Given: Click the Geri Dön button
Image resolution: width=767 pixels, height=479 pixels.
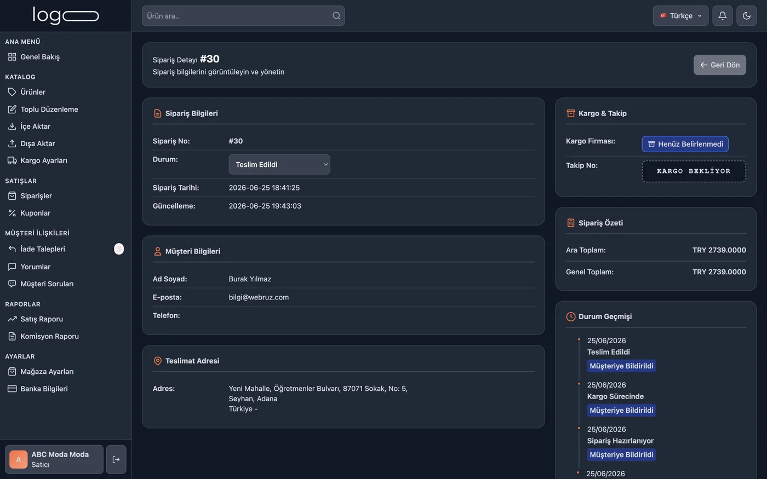Looking at the screenshot, I should coord(720,65).
